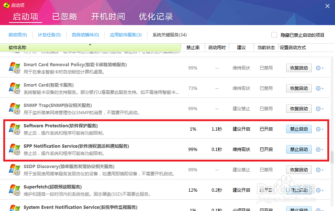Click the 1.1秒 startup time of Software Protection

[x=217, y=129]
